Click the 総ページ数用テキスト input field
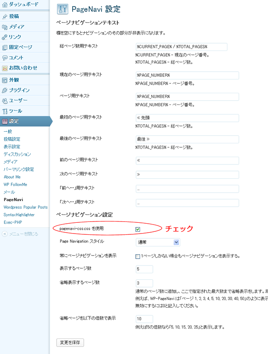 tap(181, 47)
